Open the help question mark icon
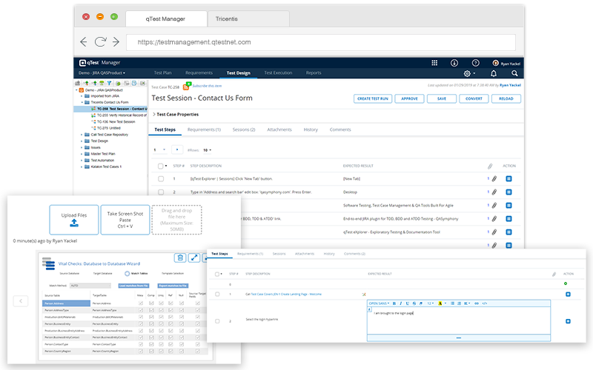 pyautogui.click(x=475, y=63)
